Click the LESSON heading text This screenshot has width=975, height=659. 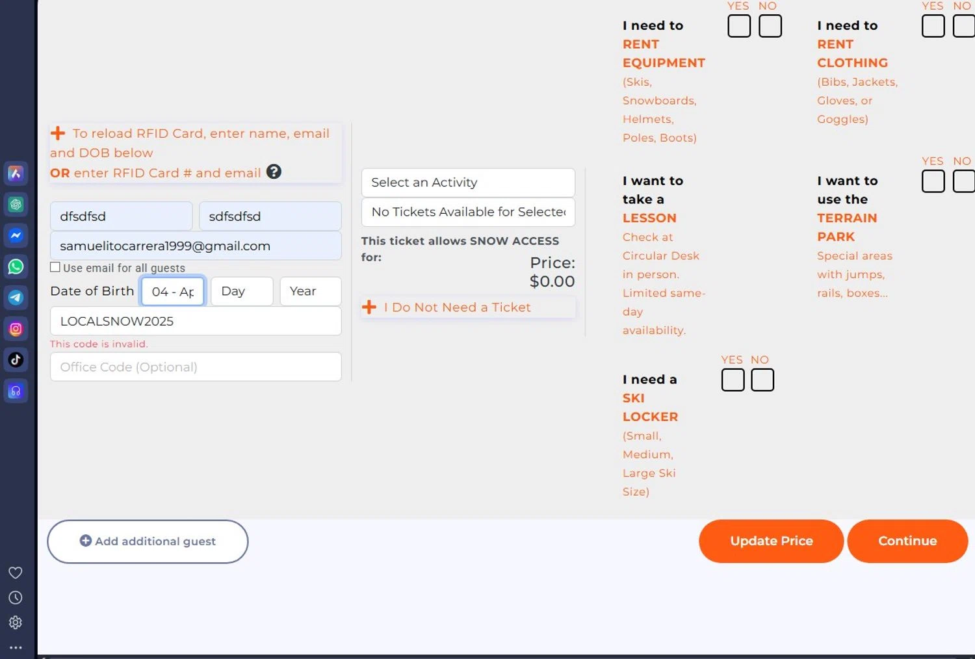pyautogui.click(x=649, y=218)
